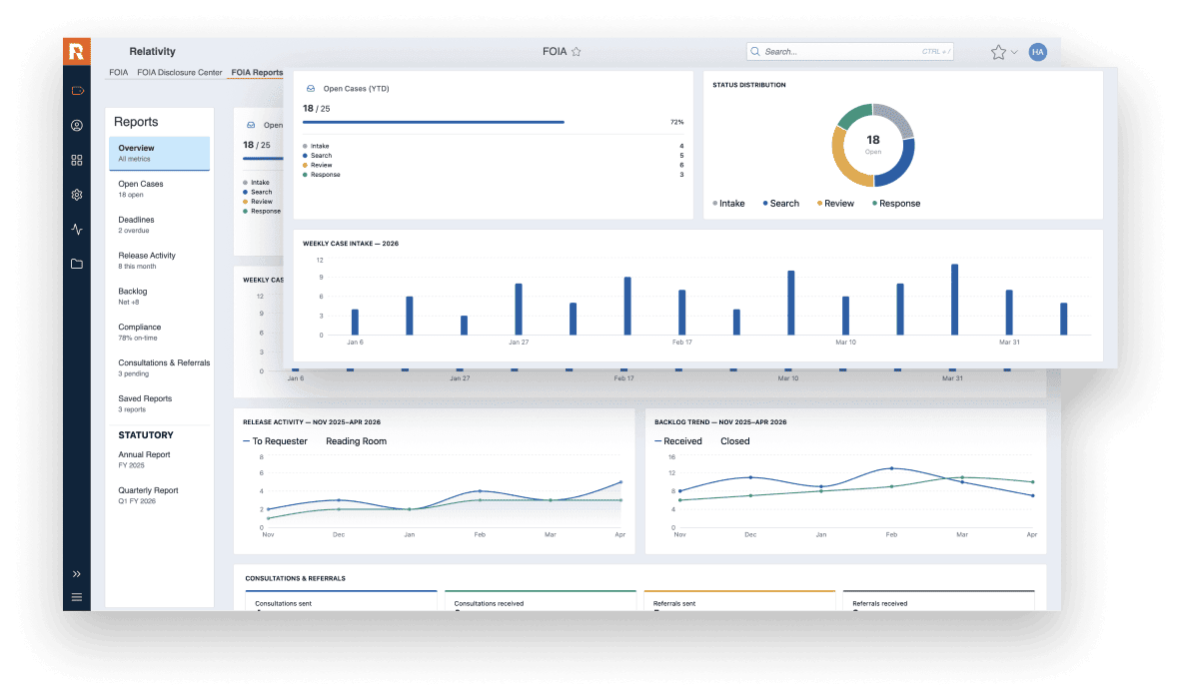This screenshot has height=700, width=1181.
Task: Open the folder sidebar icon
Action: tap(77, 265)
